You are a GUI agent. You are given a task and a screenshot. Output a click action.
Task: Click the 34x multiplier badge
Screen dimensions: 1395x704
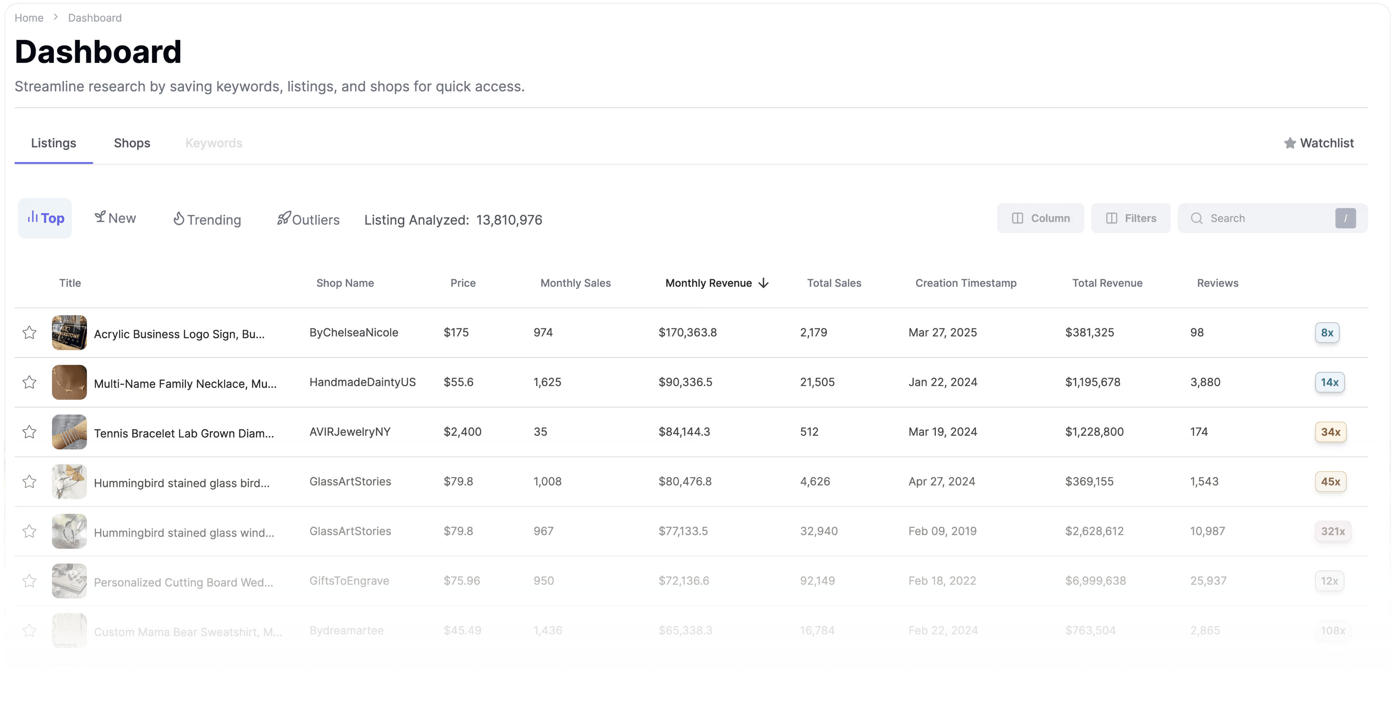point(1330,432)
